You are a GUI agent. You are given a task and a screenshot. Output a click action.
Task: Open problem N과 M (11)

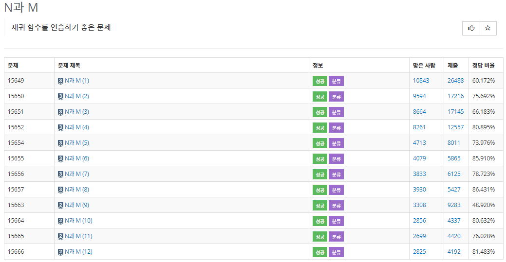click(x=78, y=236)
